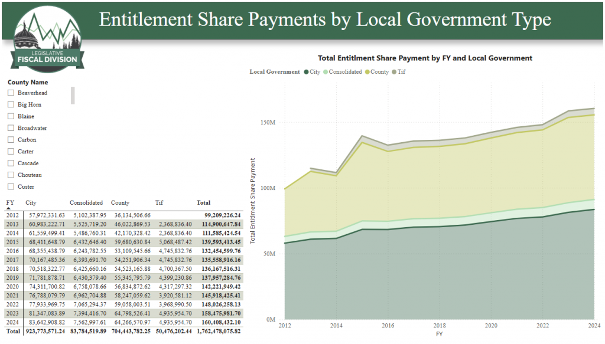Tick the Custer county checkbox
The height and width of the screenshot is (344, 605).
point(10,187)
